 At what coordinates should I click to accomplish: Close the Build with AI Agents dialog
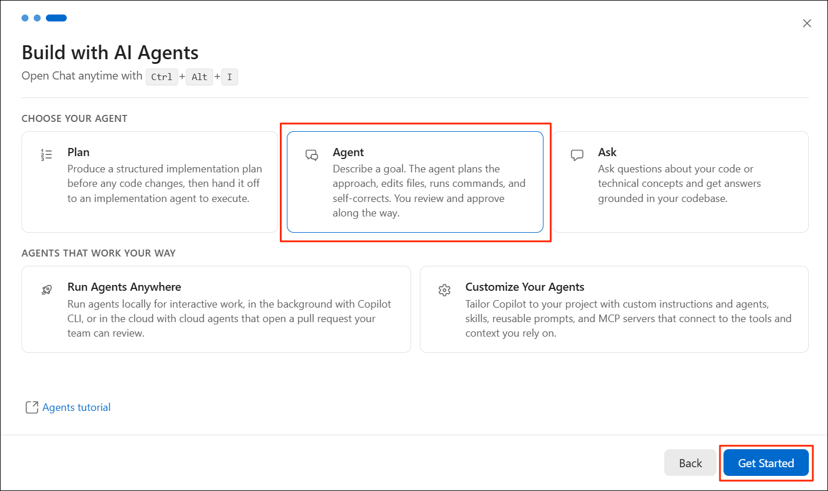pos(807,23)
